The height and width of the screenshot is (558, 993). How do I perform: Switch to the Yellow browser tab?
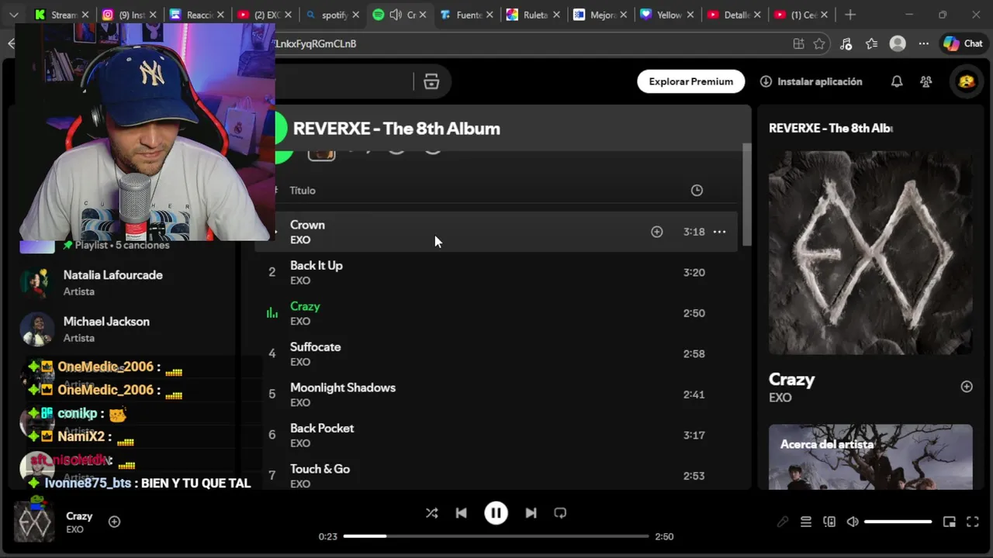pyautogui.click(x=666, y=15)
